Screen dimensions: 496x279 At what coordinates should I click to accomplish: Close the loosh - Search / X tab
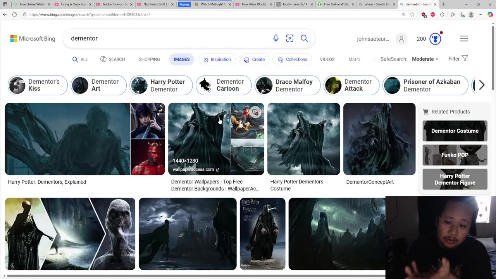tap(312, 4)
